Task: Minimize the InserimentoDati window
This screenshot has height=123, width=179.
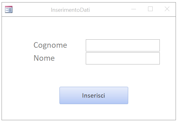Action: tap(133, 9)
